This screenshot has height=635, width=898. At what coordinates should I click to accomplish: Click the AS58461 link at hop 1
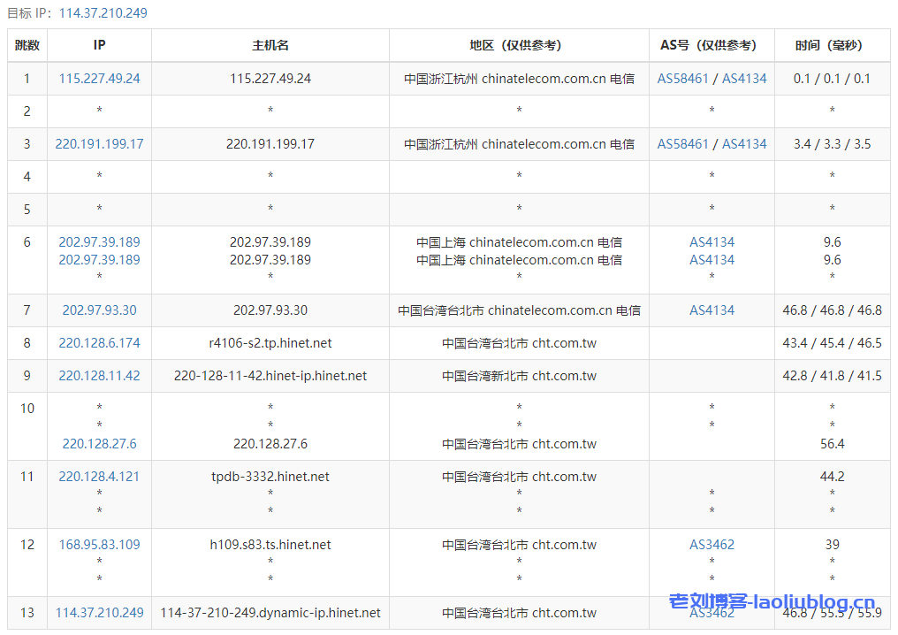(x=683, y=78)
